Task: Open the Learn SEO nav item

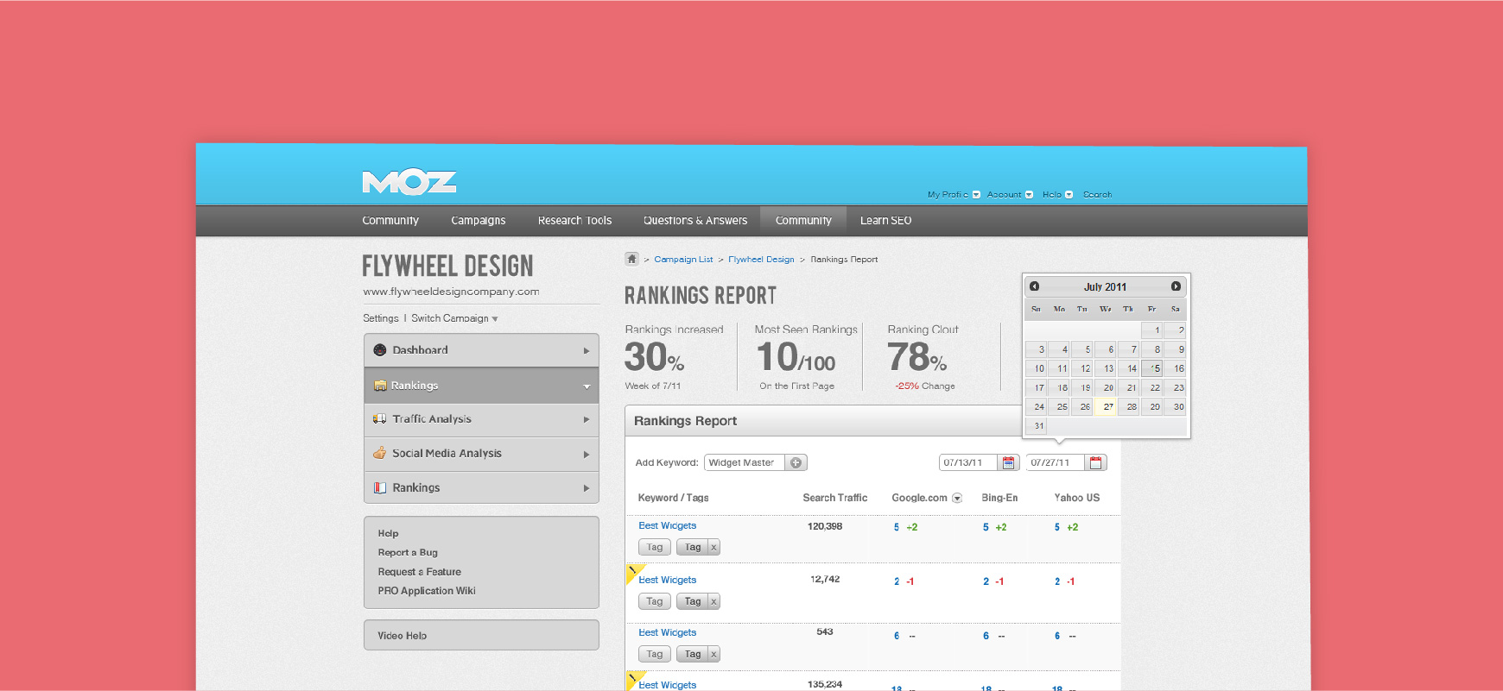Action: pyautogui.click(x=885, y=221)
